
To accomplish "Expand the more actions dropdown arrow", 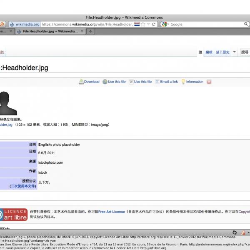I will (x=235, y=52).
